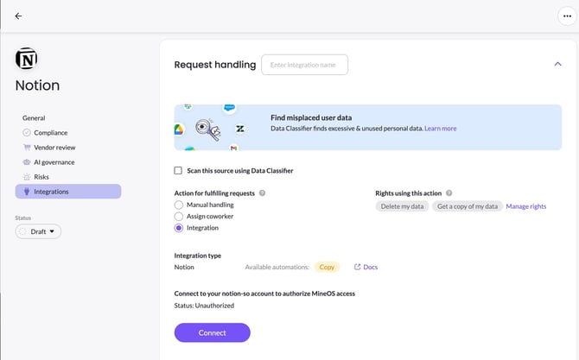579x360 pixels.
Task: Click help icon beside Action for fulfilling requests
Action: click(262, 193)
